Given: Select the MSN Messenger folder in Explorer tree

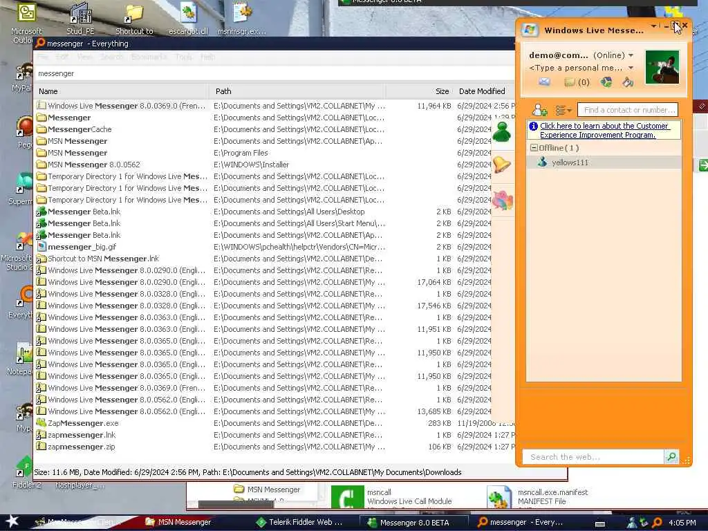Looking at the screenshot, I should (x=268, y=490).
